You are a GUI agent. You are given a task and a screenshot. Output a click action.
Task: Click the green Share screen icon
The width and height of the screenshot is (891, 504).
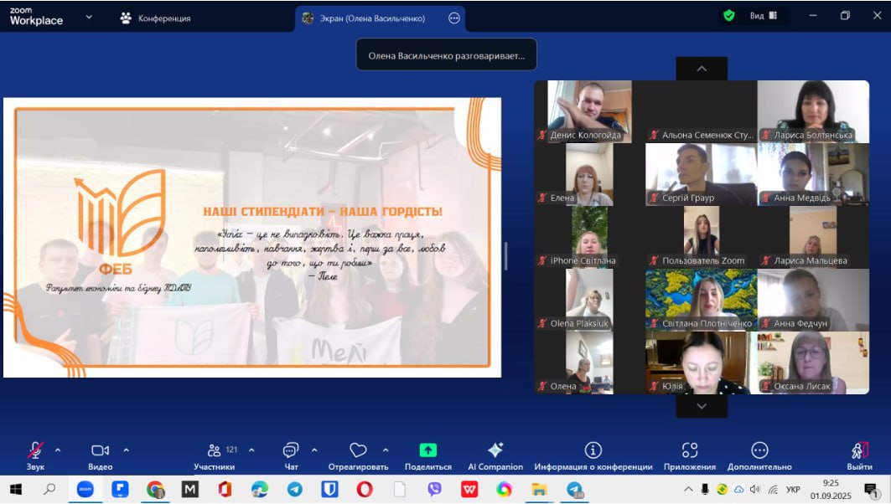pyautogui.click(x=427, y=450)
